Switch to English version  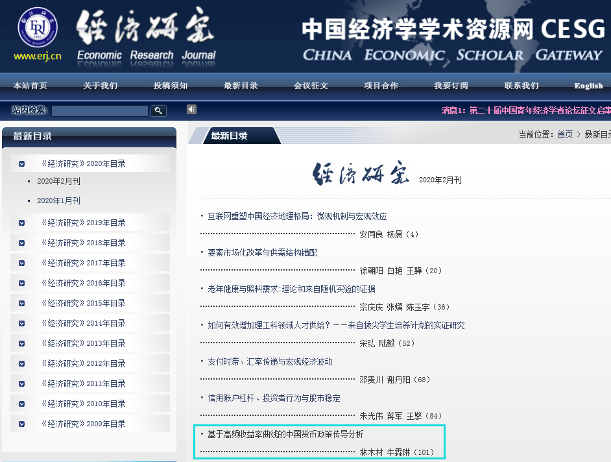coord(588,86)
